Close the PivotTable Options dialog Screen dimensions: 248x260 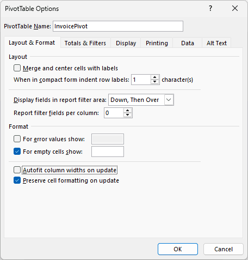pyautogui.click(x=235, y=8)
